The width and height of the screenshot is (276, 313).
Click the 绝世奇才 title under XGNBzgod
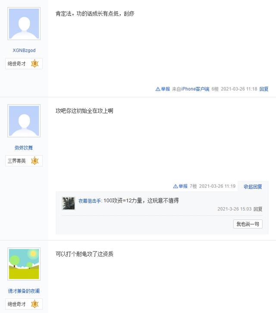click(17, 64)
